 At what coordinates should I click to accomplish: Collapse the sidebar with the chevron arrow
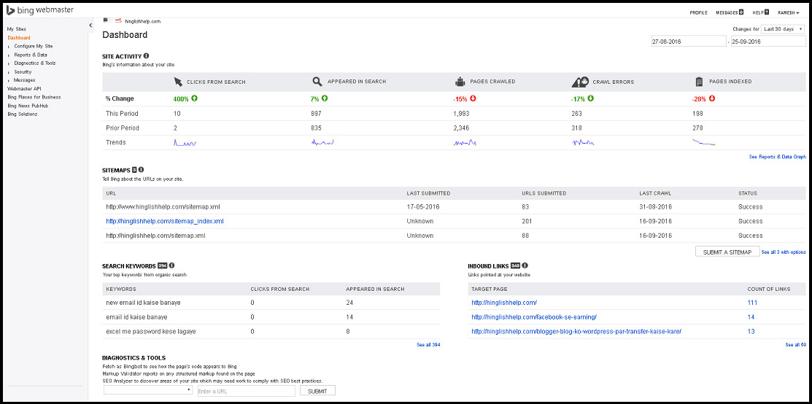click(90, 25)
